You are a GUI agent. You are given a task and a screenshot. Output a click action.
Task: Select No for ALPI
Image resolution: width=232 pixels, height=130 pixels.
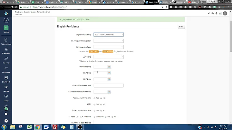pos(101,105)
